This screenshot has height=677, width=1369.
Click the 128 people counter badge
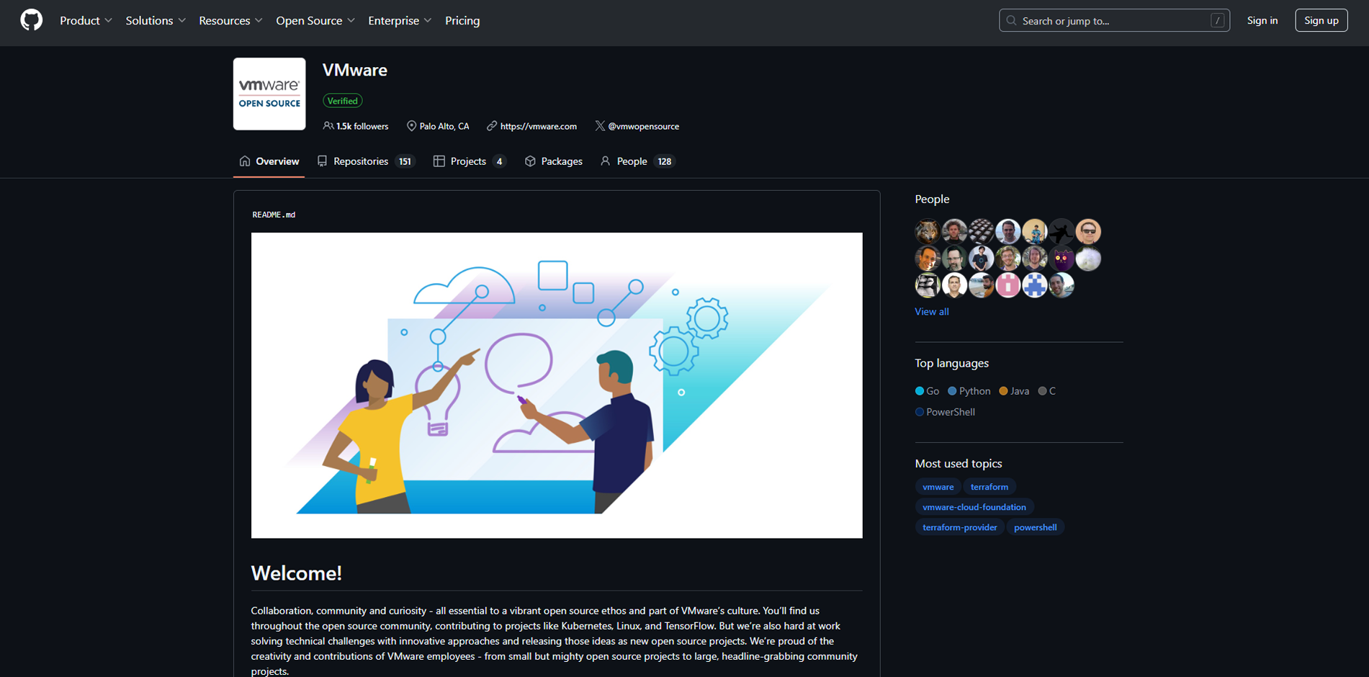pos(664,161)
